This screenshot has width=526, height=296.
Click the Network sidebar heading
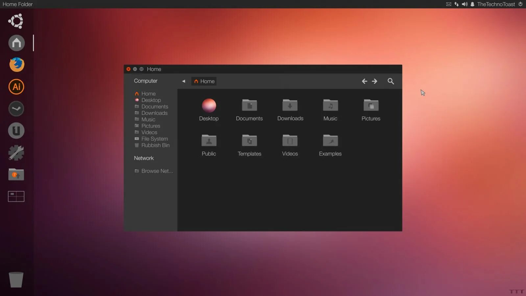(144, 158)
